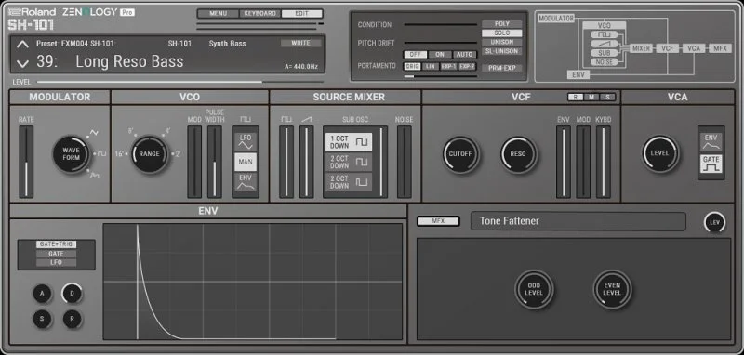Select GATE envelope trigger

coord(56,254)
